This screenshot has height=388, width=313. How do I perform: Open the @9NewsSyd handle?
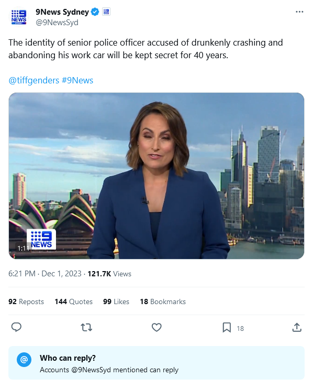(57, 22)
